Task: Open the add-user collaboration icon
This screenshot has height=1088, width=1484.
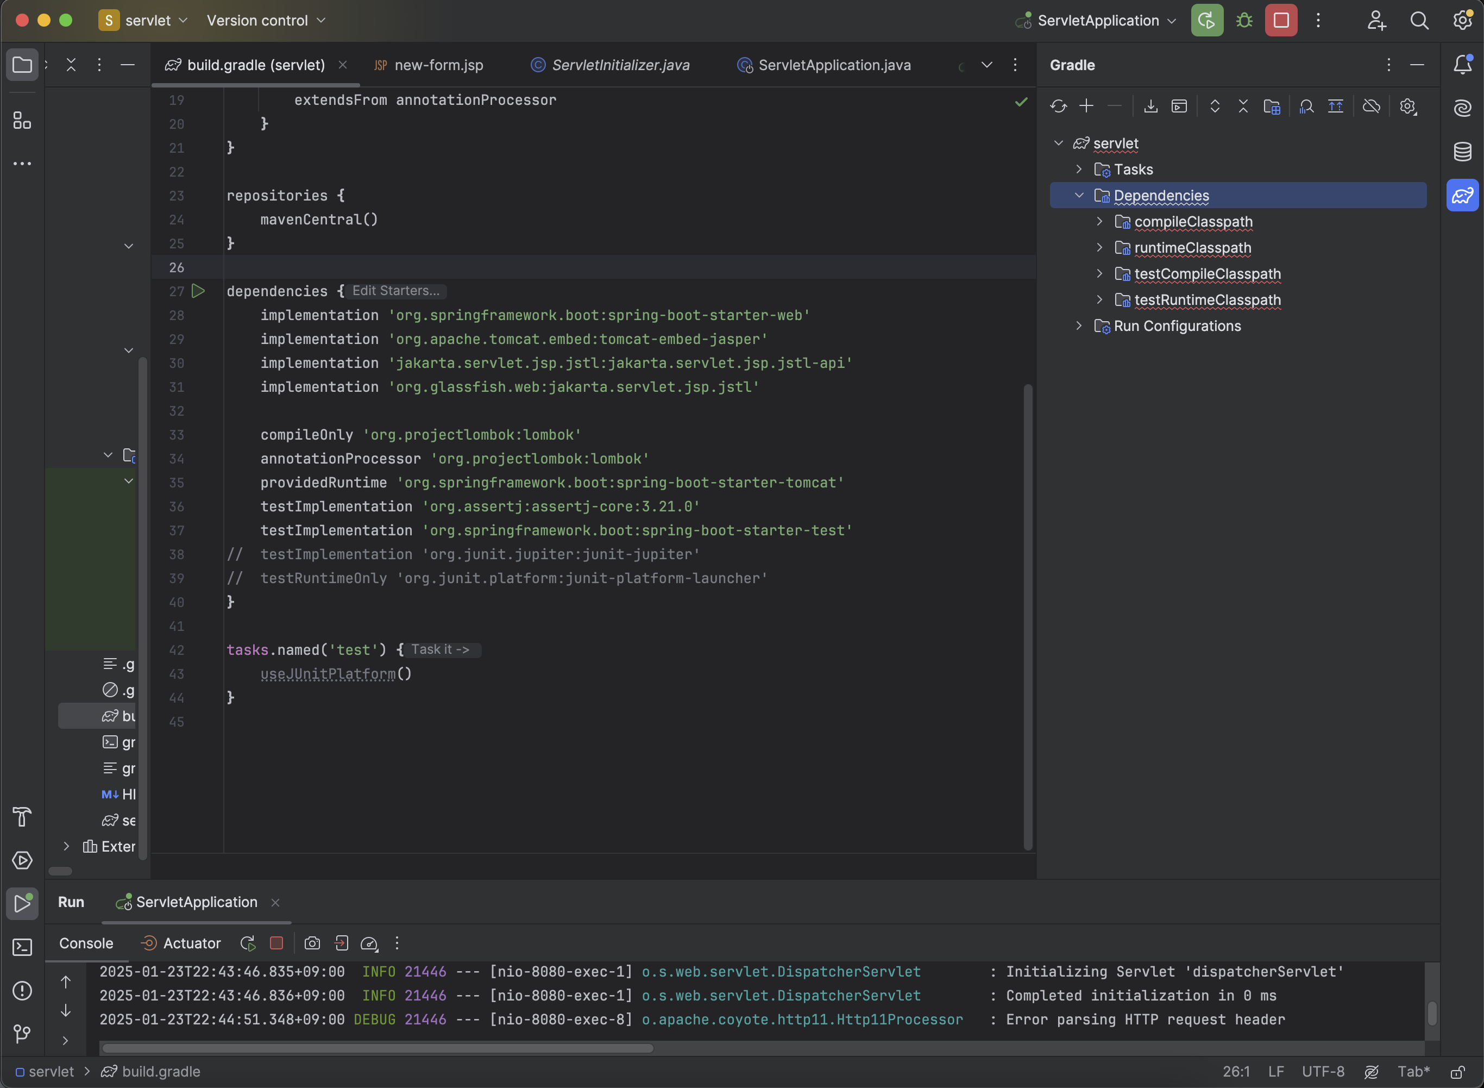Action: pyautogui.click(x=1376, y=21)
